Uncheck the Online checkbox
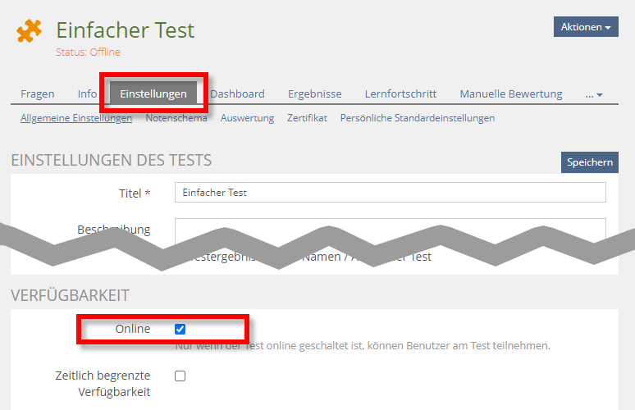 click(180, 329)
